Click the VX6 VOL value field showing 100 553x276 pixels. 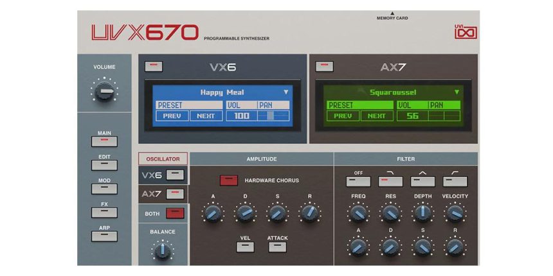click(x=241, y=116)
